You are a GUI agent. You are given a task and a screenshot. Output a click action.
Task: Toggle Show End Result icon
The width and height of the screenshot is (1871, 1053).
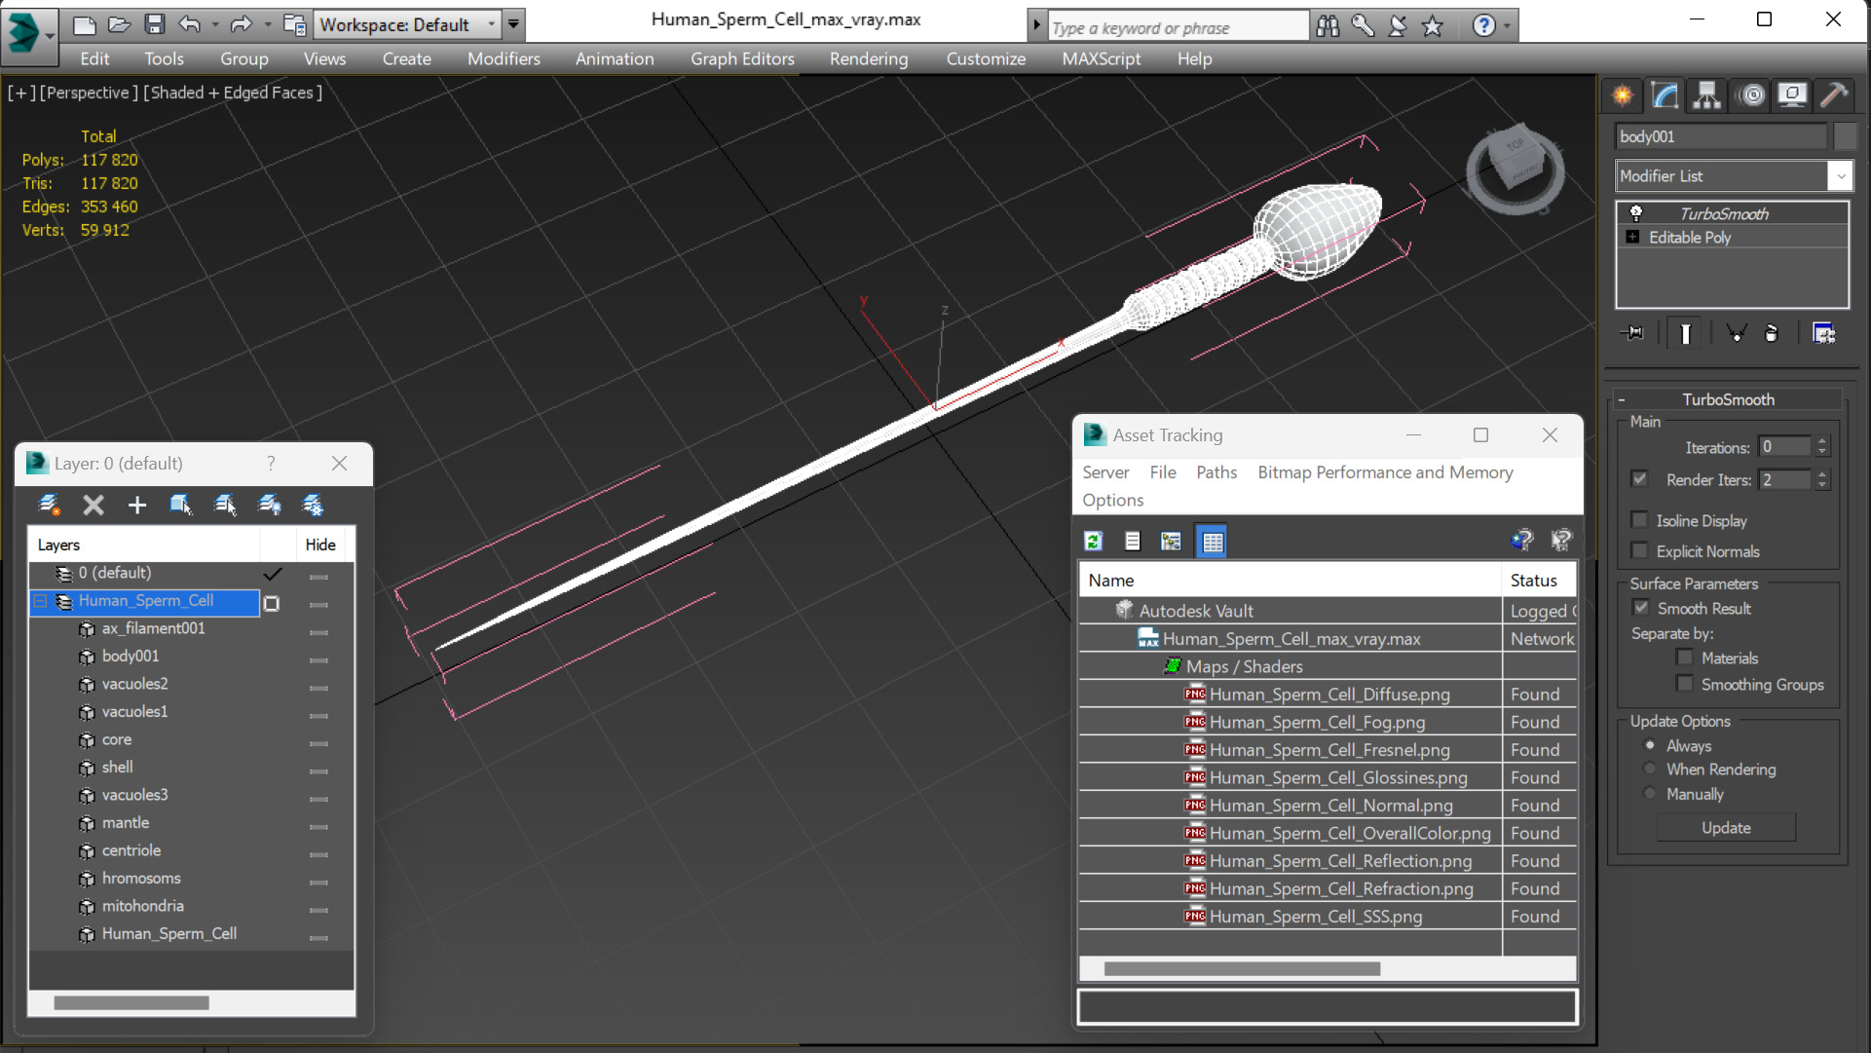[1685, 333]
